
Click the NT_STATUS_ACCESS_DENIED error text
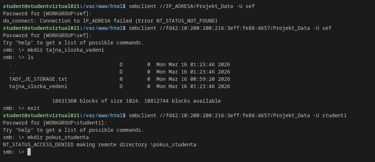pyautogui.click(x=38, y=145)
